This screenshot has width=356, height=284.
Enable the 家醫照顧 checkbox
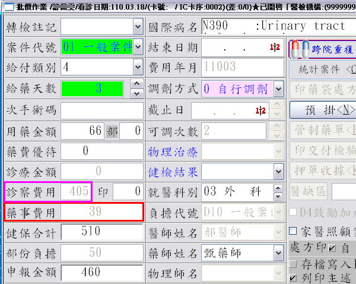tap(293, 231)
